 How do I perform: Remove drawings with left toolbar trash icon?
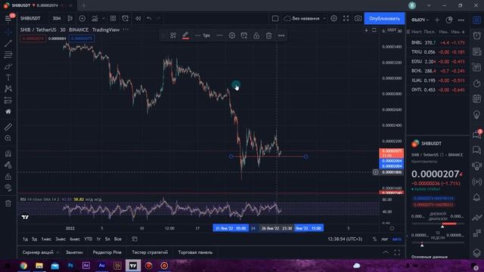[8, 203]
